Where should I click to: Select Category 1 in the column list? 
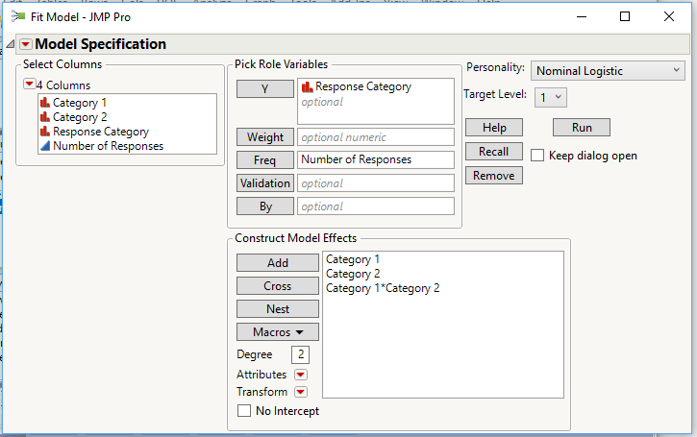[x=80, y=103]
